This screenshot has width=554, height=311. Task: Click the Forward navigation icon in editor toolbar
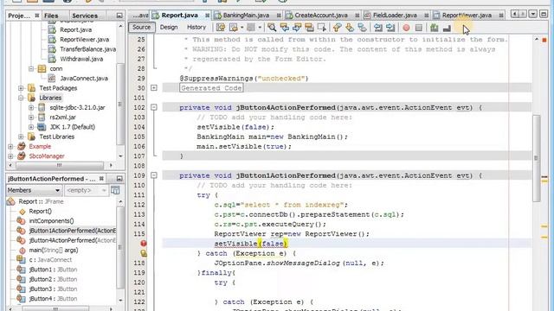click(x=251, y=27)
